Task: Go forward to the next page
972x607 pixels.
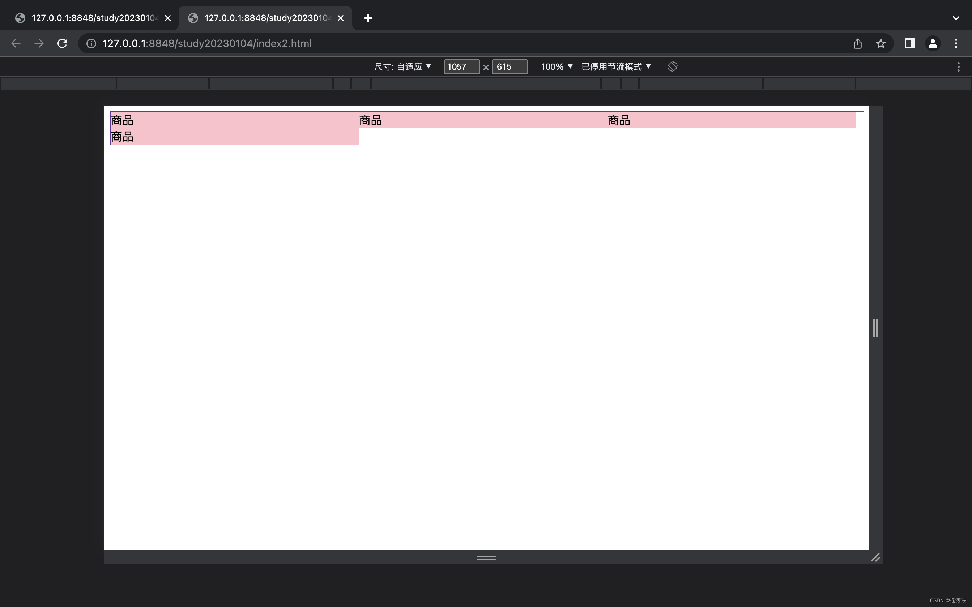Action: click(x=39, y=43)
